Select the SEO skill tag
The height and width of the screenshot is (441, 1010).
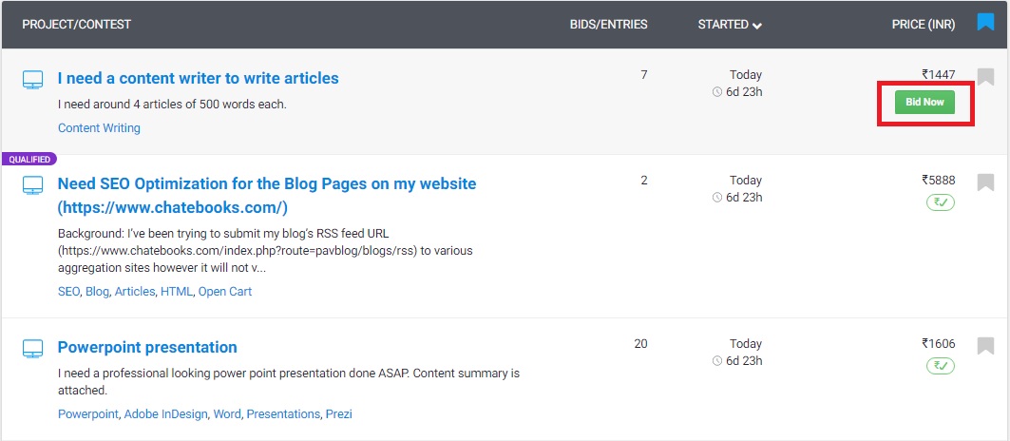pyautogui.click(x=68, y=292)
